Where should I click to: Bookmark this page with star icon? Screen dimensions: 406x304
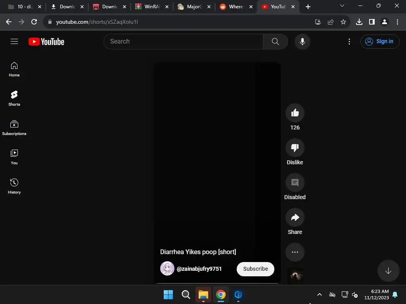(343, 22)
